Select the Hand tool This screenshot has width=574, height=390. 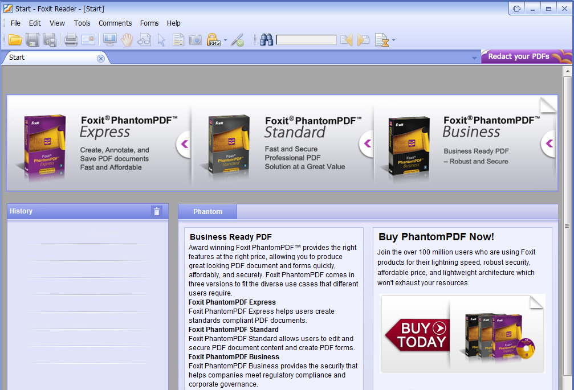[x=127, y=40]
